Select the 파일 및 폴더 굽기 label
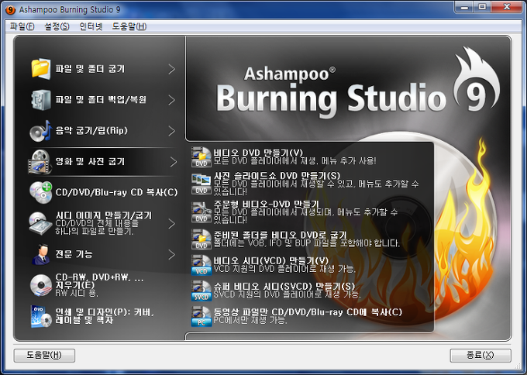This screenshot has height=375, width=527. click(90, 69)
